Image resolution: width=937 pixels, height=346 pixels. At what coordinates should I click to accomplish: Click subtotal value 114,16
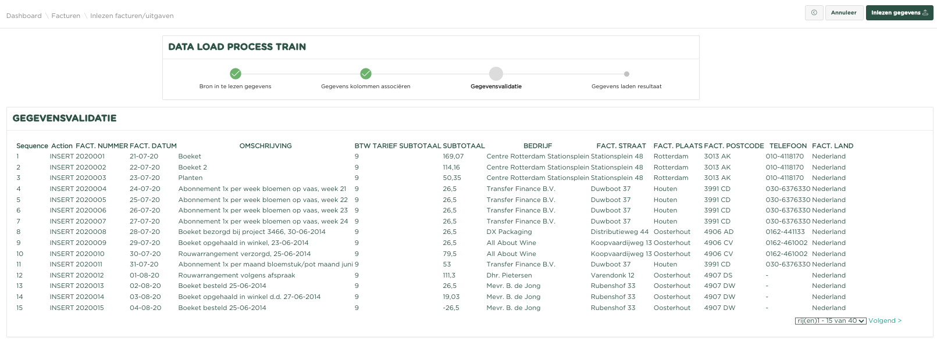(451, 167)
